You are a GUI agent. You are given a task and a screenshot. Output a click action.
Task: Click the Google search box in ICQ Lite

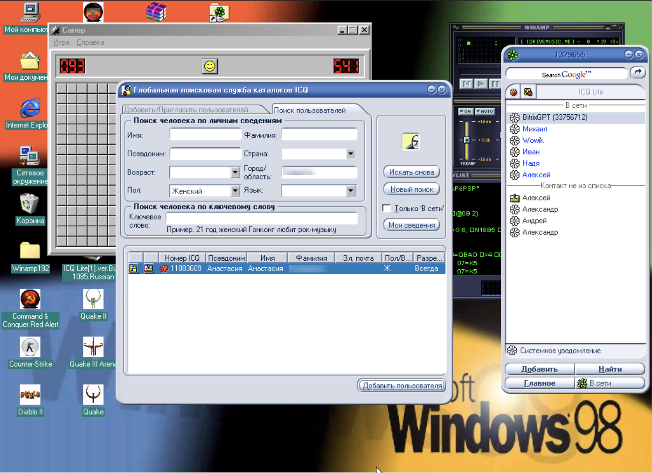567,75
